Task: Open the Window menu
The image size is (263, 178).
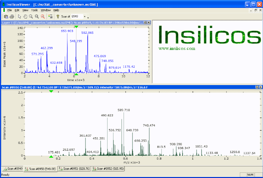Action: pyautogui.click(x=46, y=10)
